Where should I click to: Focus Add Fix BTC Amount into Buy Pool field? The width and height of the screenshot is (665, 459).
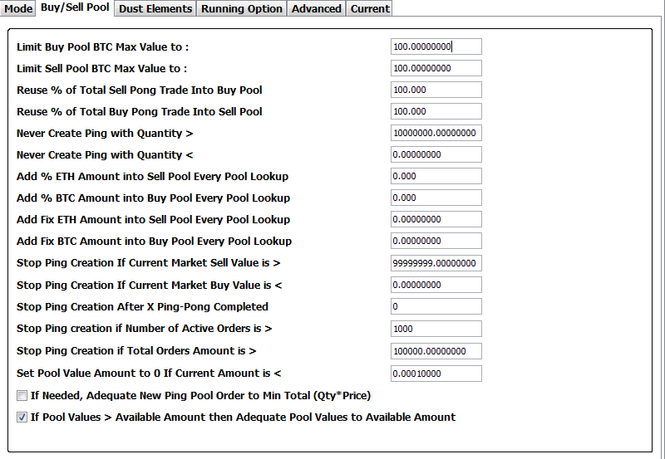(436, 241)
